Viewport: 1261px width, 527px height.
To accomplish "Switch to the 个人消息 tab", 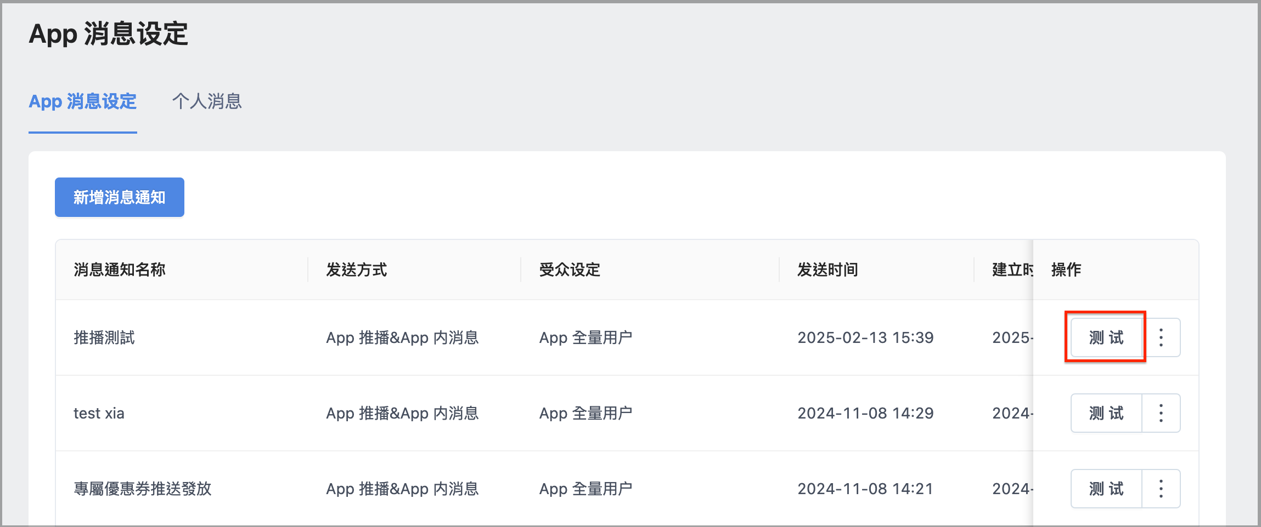I will coord(207,101).
